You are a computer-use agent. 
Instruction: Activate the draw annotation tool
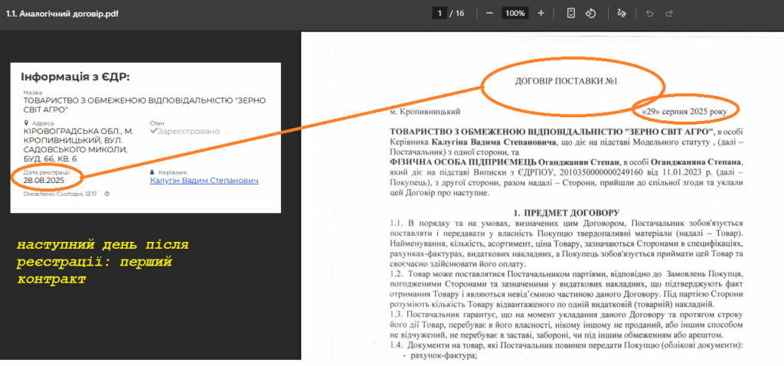coord(621,14)
